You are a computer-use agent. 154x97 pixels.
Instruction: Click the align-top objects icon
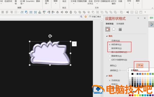44,12
